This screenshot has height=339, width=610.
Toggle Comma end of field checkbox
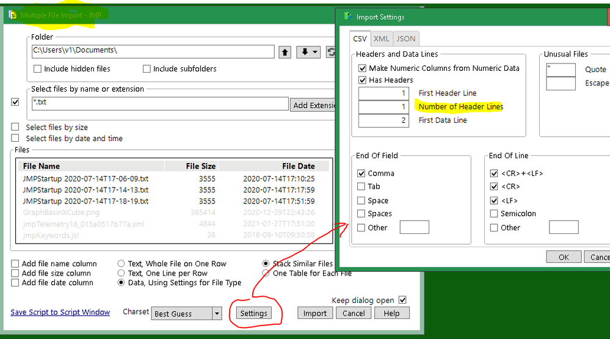(x=361, y=173)
